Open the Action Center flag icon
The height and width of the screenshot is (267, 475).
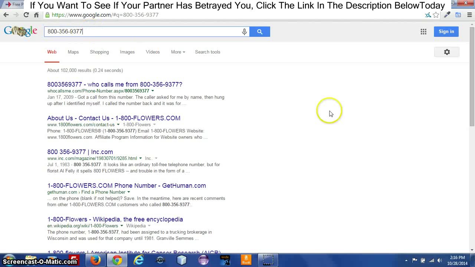pos(415,260)
